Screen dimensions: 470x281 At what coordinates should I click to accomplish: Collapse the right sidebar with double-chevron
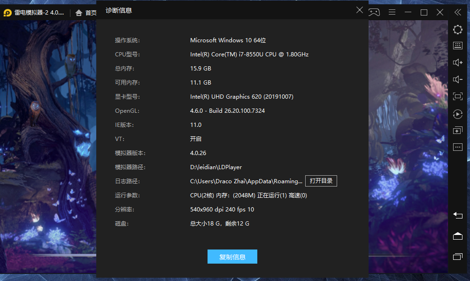(457, 12)
